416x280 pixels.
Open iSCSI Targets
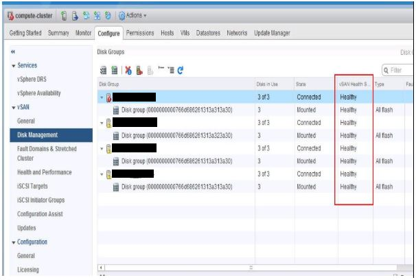pos(33,186)
